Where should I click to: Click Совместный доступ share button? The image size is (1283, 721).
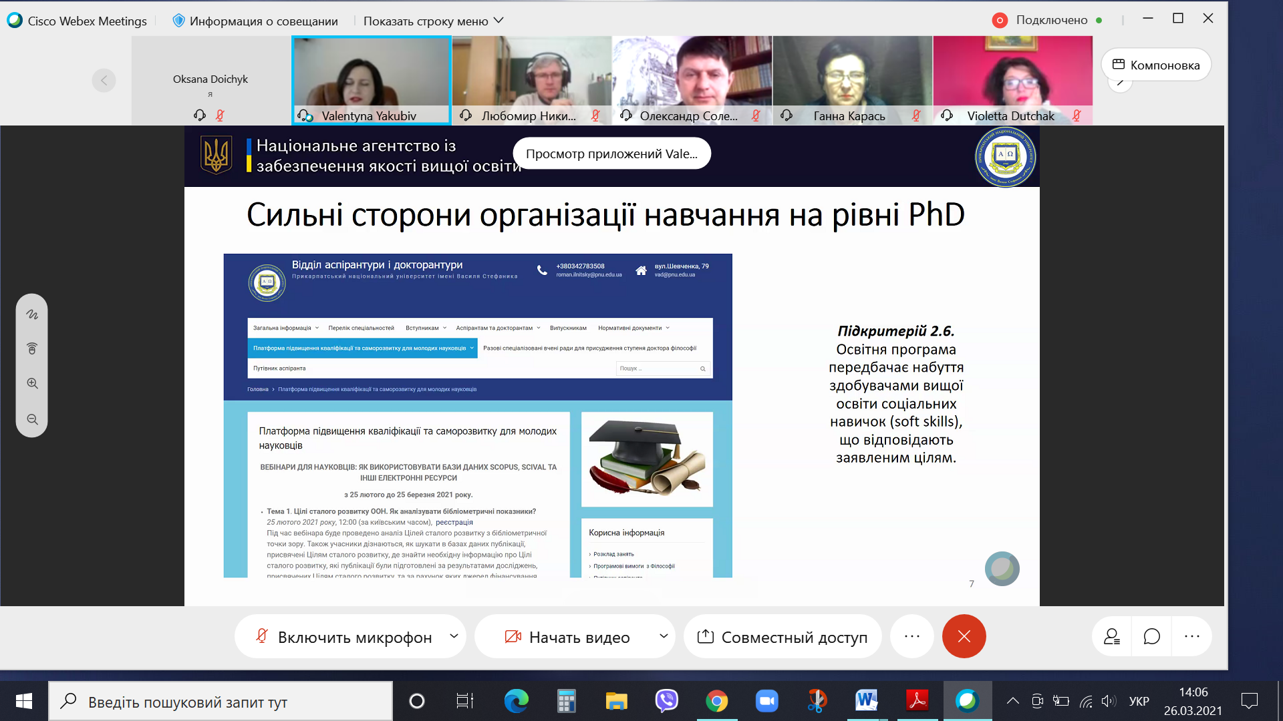(x=782, y=637)
